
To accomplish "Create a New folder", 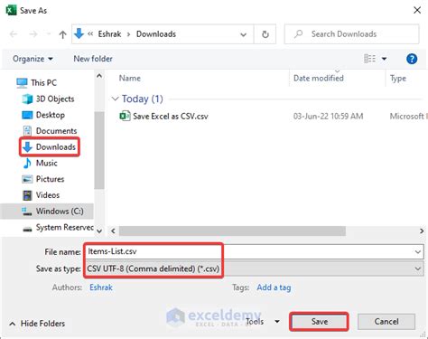I will pos(93,59).
